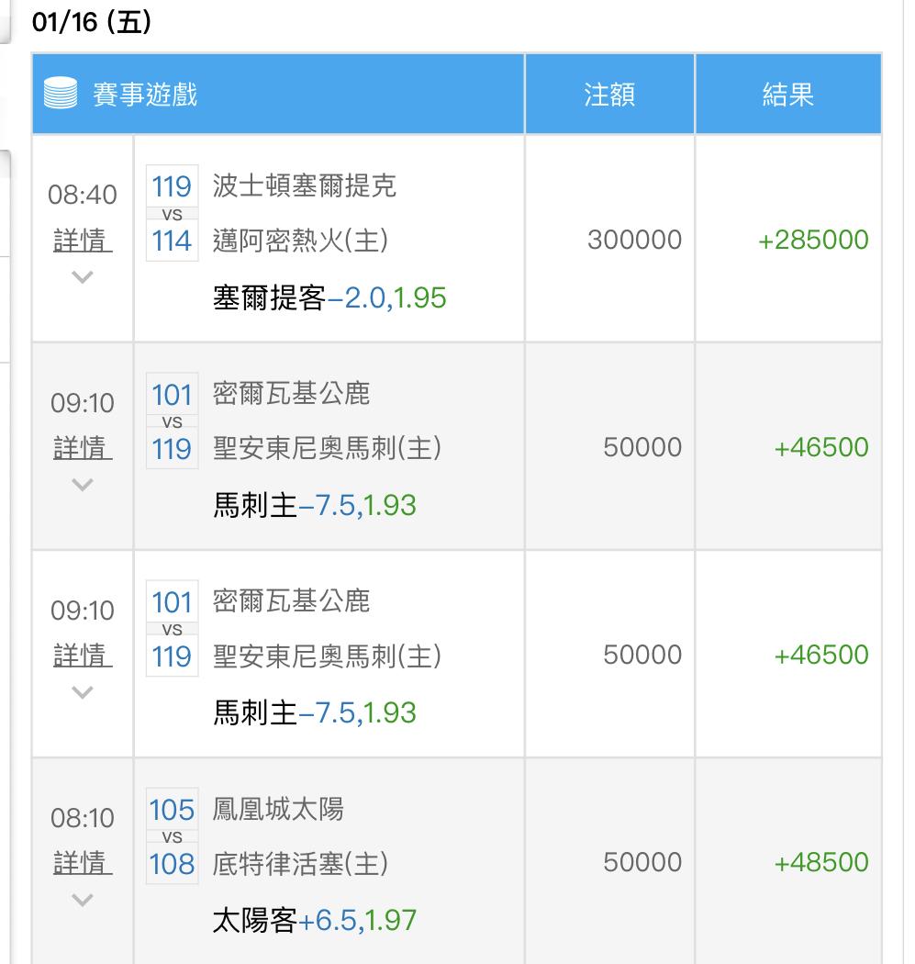The width and height of the screenshot is (915, 964).
Task: Click the +48500 result value
Action: pyautogui.click(x=820, y=863)
